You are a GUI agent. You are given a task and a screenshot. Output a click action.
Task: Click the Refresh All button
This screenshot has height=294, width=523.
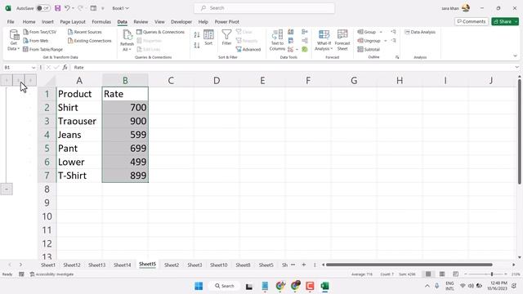[127, 40]
